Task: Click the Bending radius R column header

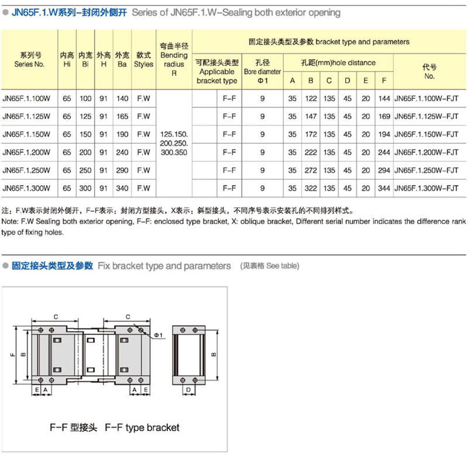Action: [x=174, y=60]
